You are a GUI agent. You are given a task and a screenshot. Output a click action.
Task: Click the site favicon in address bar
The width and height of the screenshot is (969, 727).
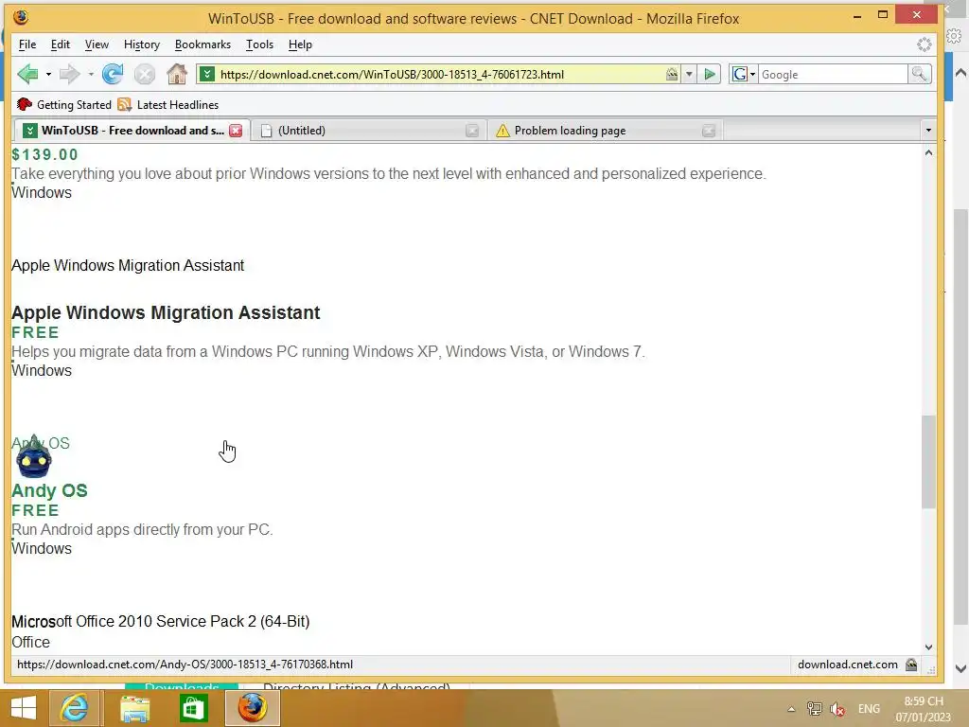tap(207, 74)
